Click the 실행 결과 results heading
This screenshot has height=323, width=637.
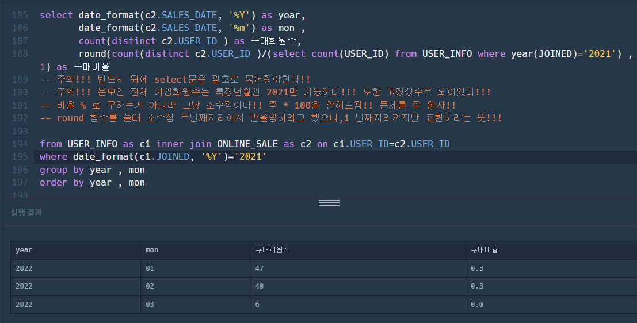[x=26, y=212]
